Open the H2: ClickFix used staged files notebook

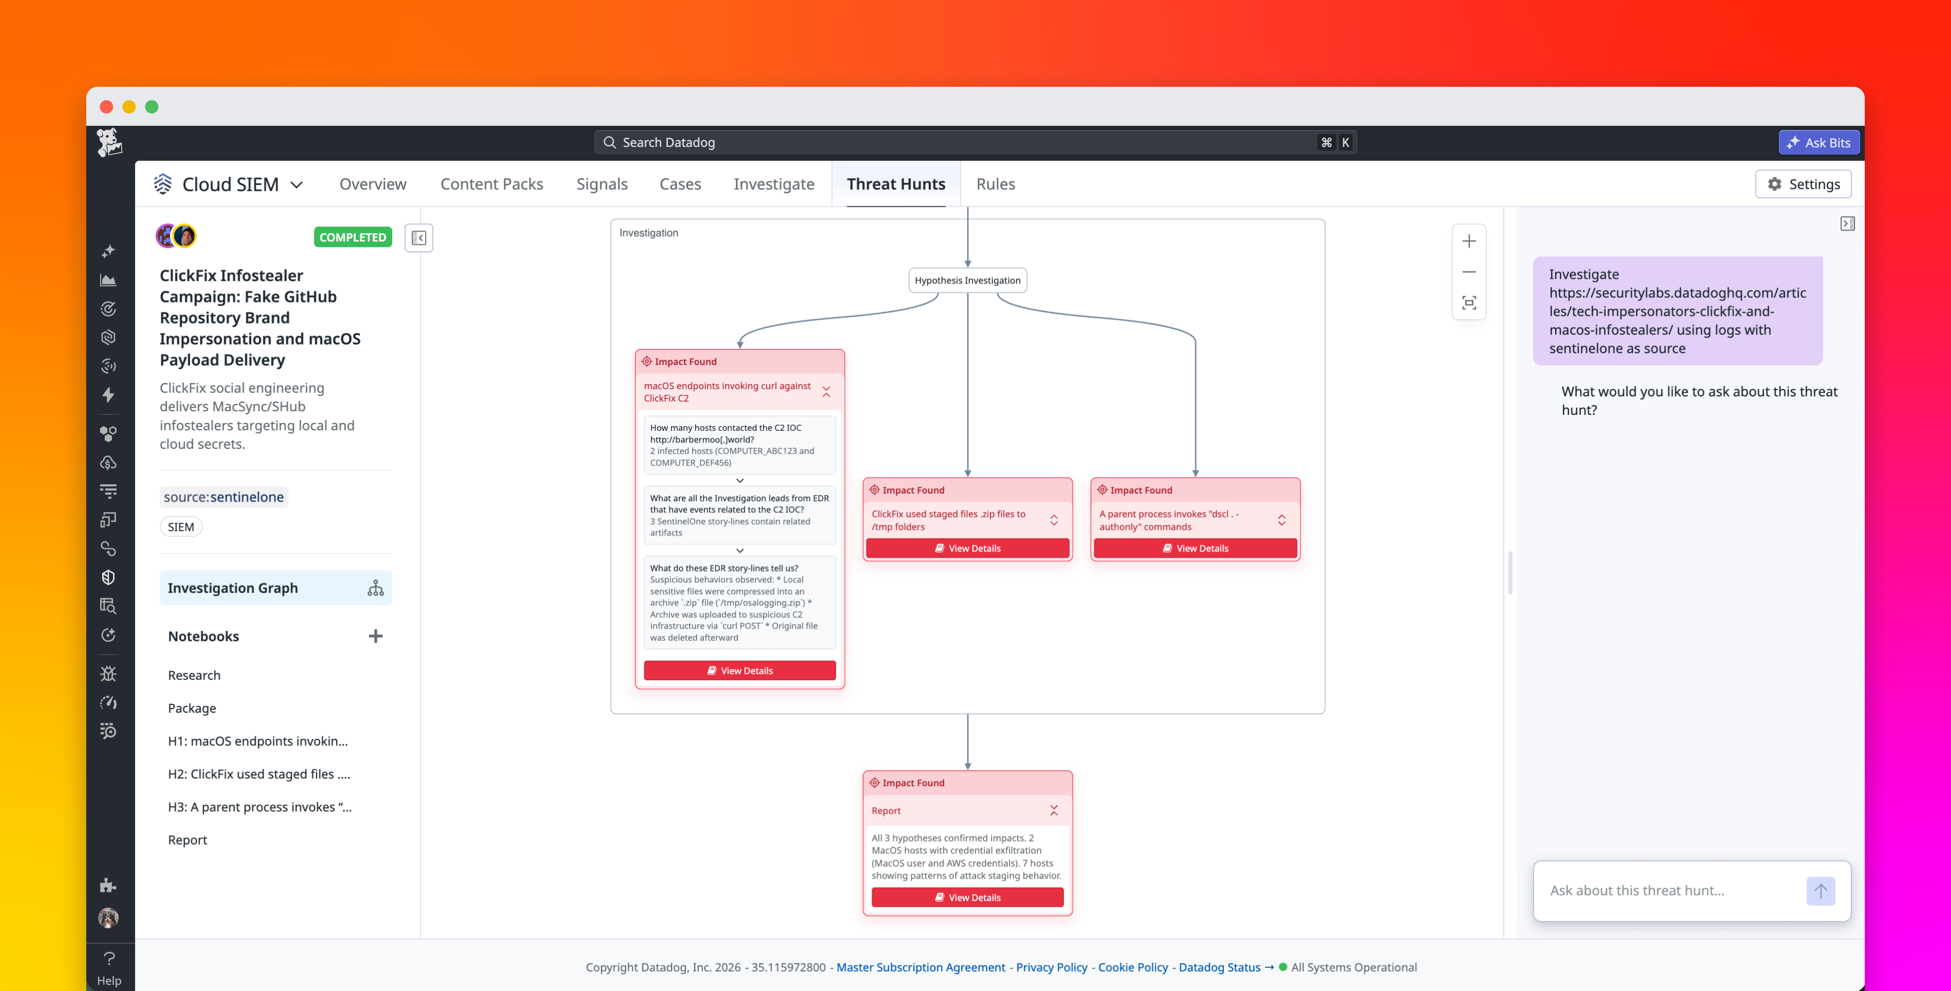259,774
